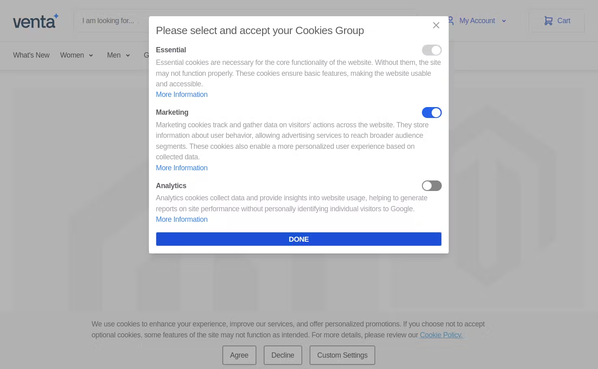
Task: Expand the My Account dropdown
Action: (503, 21)
